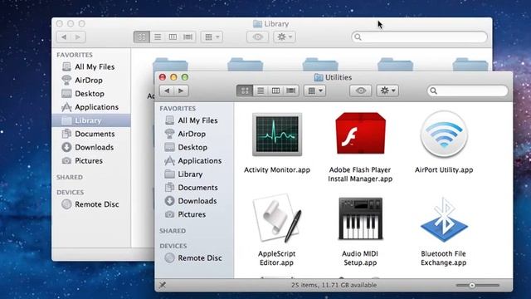Click Quick Look eye button in Library window
Image resolution: width=531 pixels, height=299 pixels.
(258, 37)
